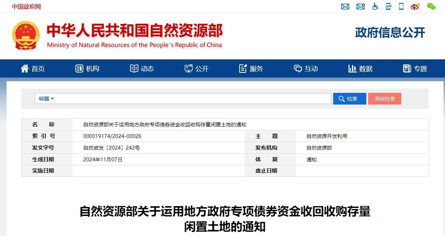The width and height of the screenshot is (445, 236).
Task: Select 机构 in the navigation bar
Action: click(87, 68)
